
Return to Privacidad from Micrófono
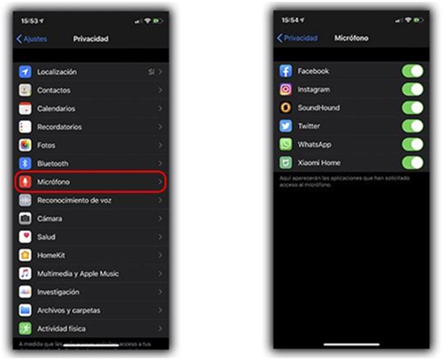tap(297, 38)
